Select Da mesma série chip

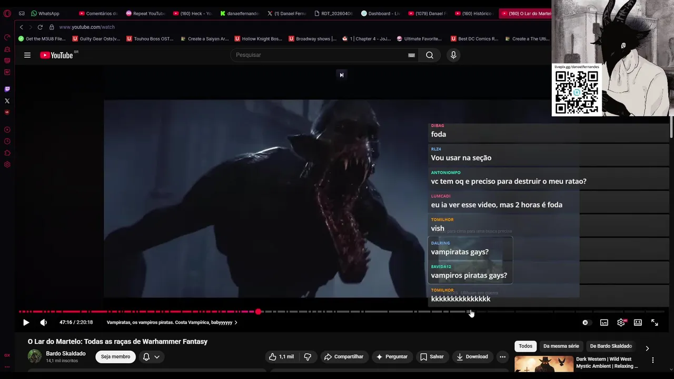561,346
